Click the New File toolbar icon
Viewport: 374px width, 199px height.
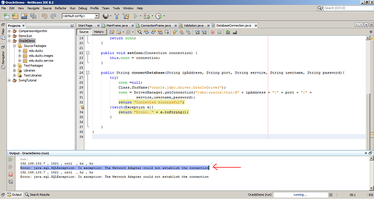pyautogui.click(x=7, y=16)
